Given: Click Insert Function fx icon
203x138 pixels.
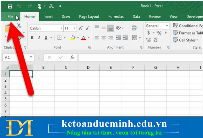Looking at the screenshot, I should point(72,57).
